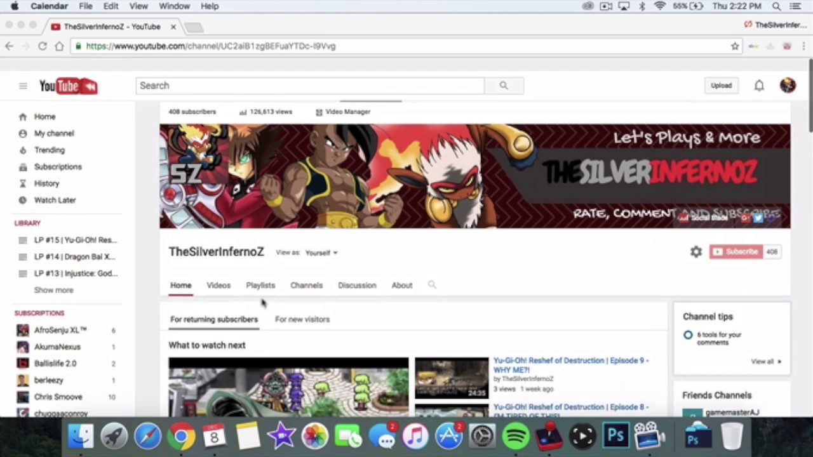
Task: Open AfroSenju XL subscription
Action: (x=60, y=330)
